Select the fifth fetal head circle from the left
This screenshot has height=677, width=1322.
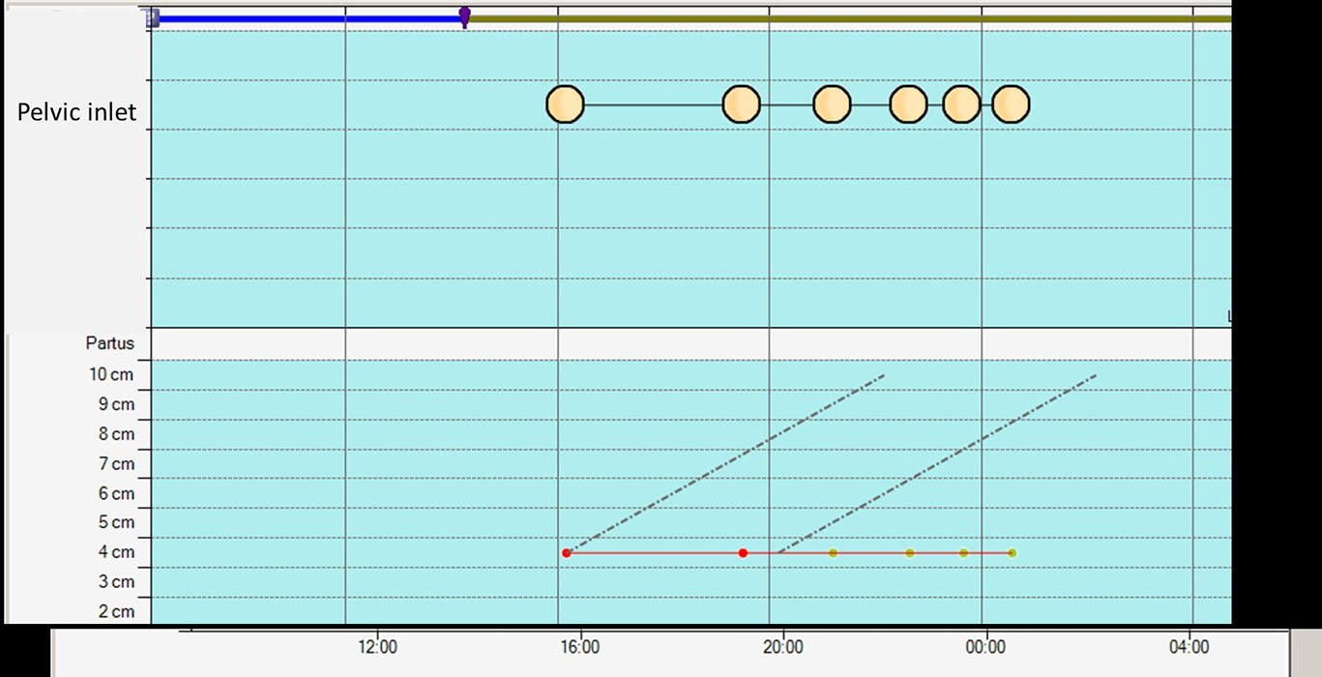(961, 104)
